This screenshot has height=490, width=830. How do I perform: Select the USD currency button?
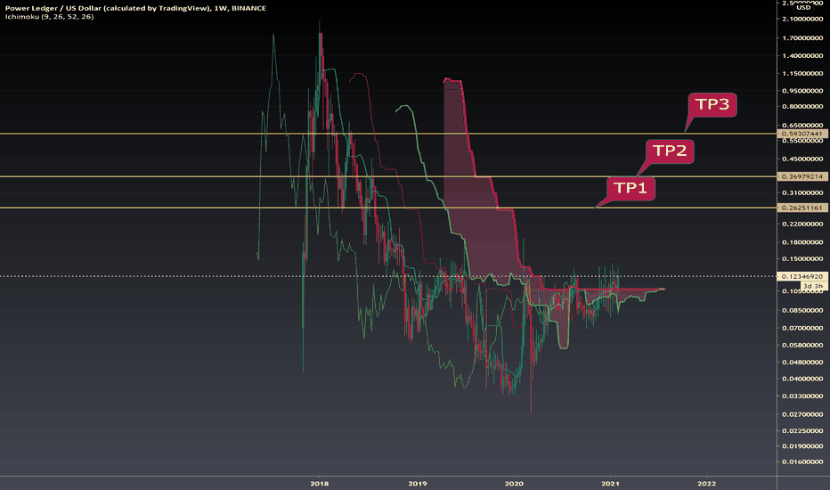[x=803, y=7]
